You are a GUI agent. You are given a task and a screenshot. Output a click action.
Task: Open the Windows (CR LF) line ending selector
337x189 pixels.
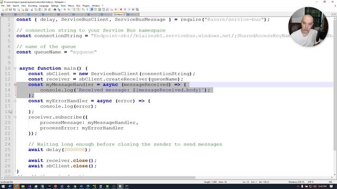click(296, 182)
